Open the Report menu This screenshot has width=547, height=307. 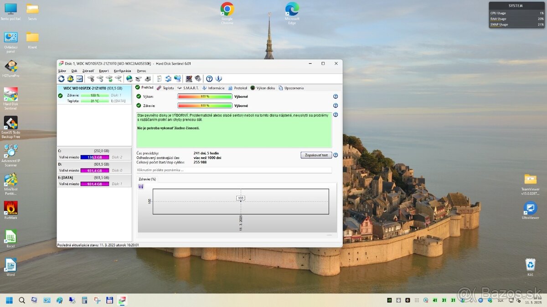104,70
